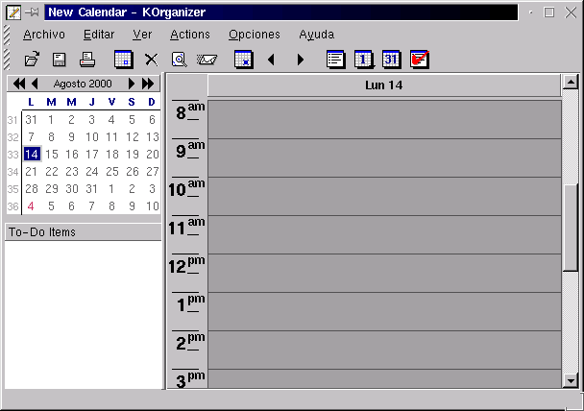
Task: Click the Go to Today toolbar icon
Action: point(243,60)
